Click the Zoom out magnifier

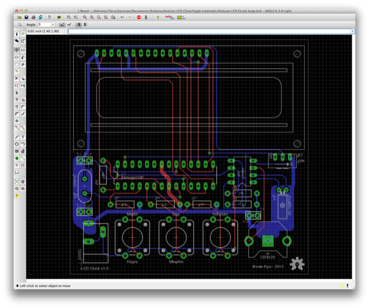click(99, 17)
